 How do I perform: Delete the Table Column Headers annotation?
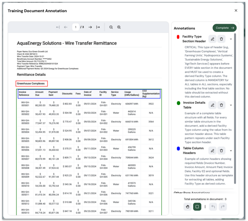coord(221,150)
